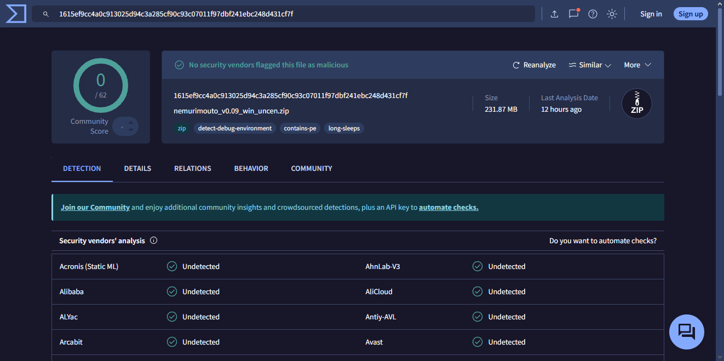Follow the Join our Community link
The height and width of the screenshot is (361, 724).
[x=95, y=208]
